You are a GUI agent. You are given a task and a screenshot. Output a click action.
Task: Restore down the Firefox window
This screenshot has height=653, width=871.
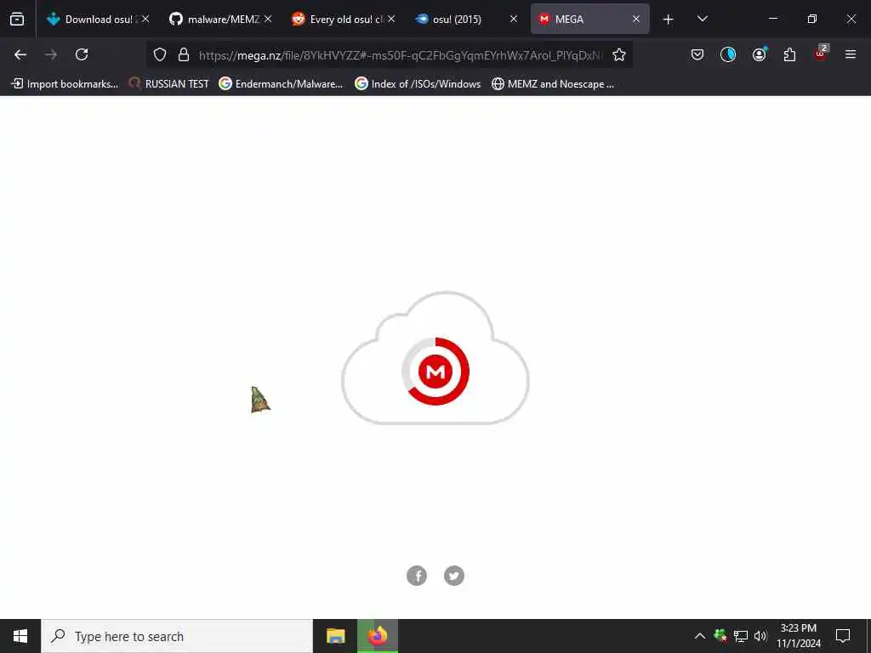(812, 19)
